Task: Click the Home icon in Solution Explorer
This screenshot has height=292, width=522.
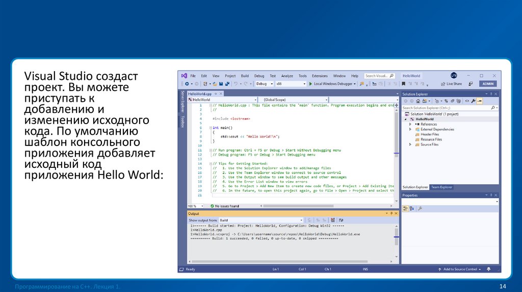Action: click(x=418, y=101)
